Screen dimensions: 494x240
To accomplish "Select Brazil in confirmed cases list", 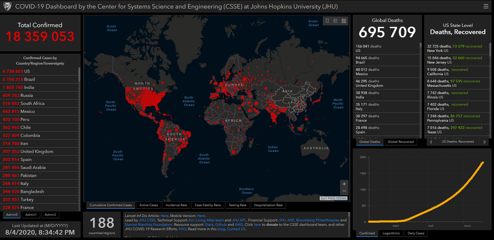I will tap(40, 79).
